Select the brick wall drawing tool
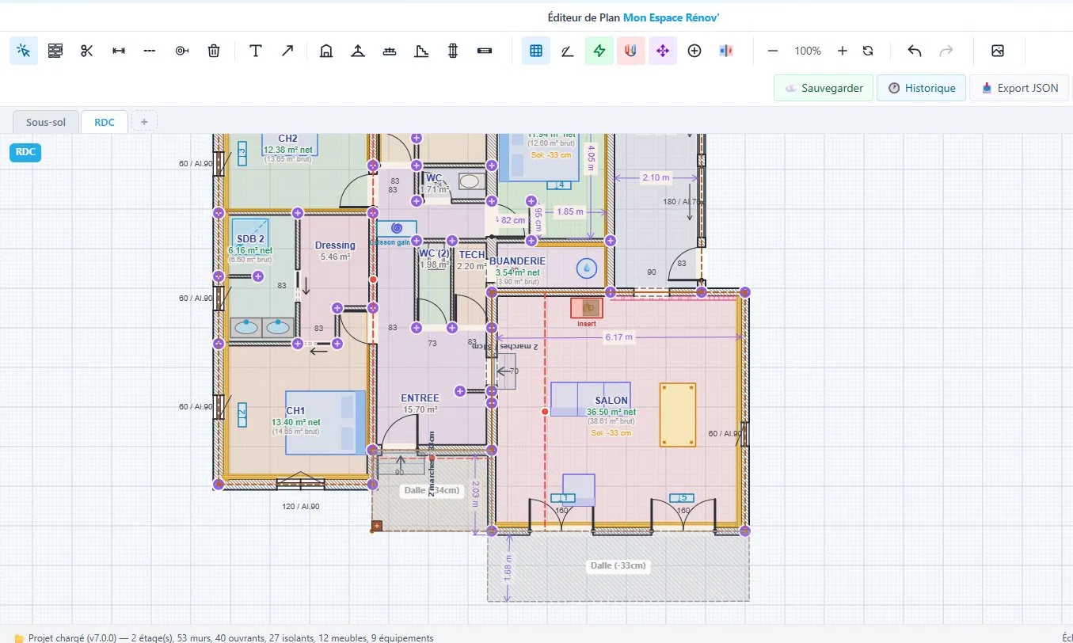Image resolution: width=1073 pixels, height=643 pixels. click(55, 51)
